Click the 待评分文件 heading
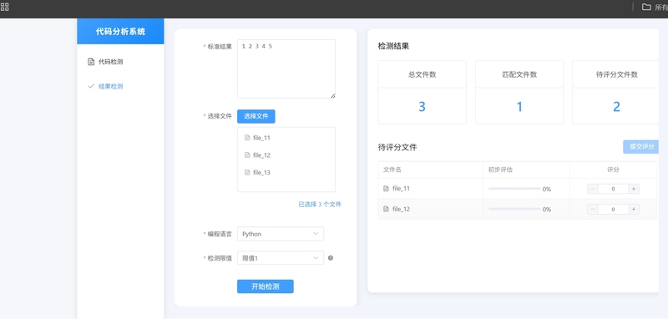The image size is (668, 319). (x=397, y=147)
